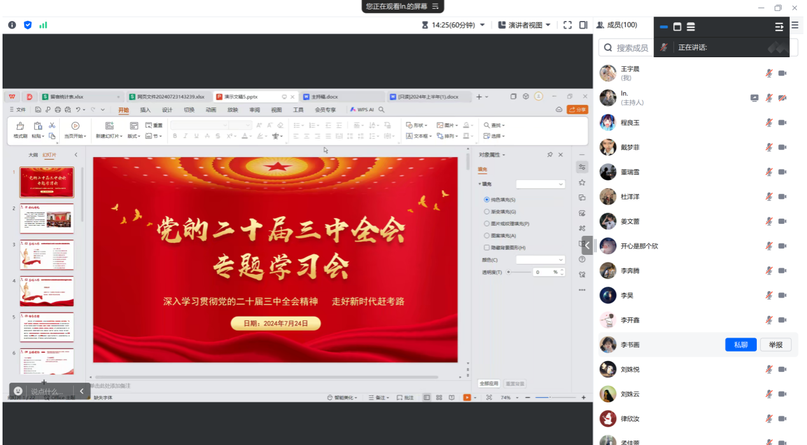Click the 全部应用 button
Image resolution: width=807 pixels, height=445 pixels.
(x=489, y=384)
